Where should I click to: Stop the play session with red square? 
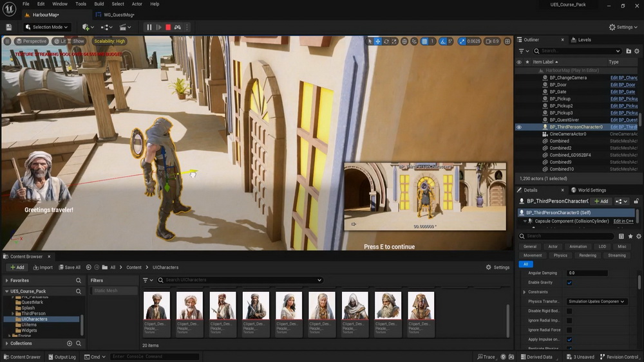(x=168, y=27)
